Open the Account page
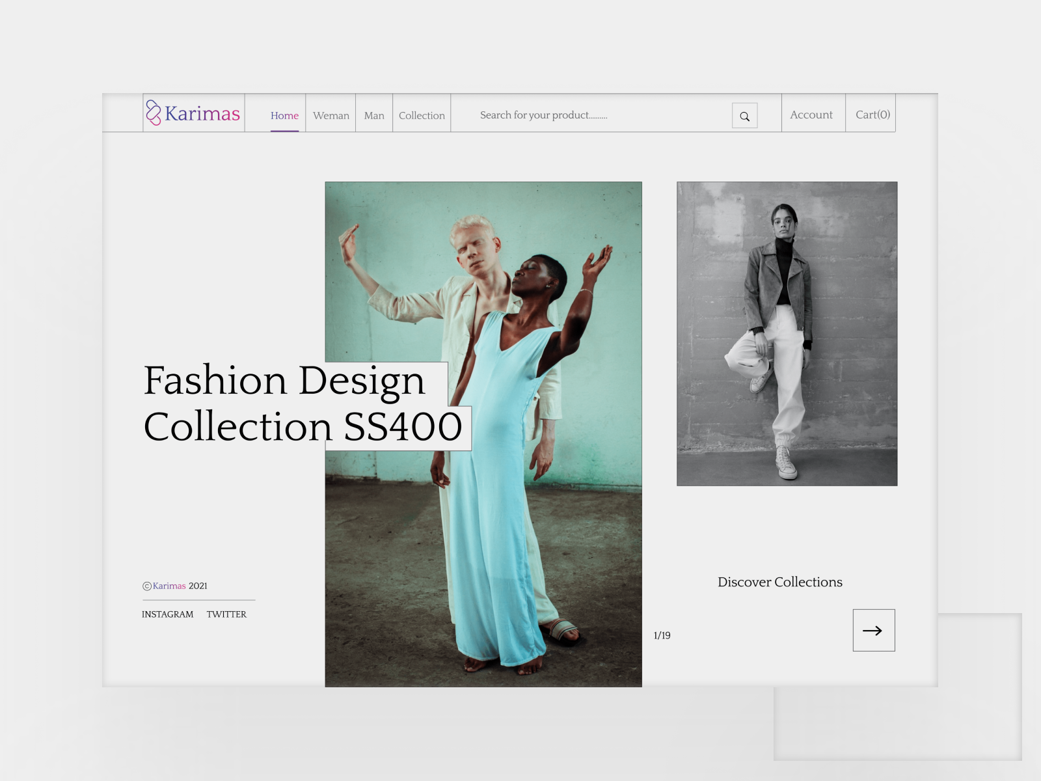Image resolution: width=1041 pixels, height=781 pixels. tap(811, 115)
